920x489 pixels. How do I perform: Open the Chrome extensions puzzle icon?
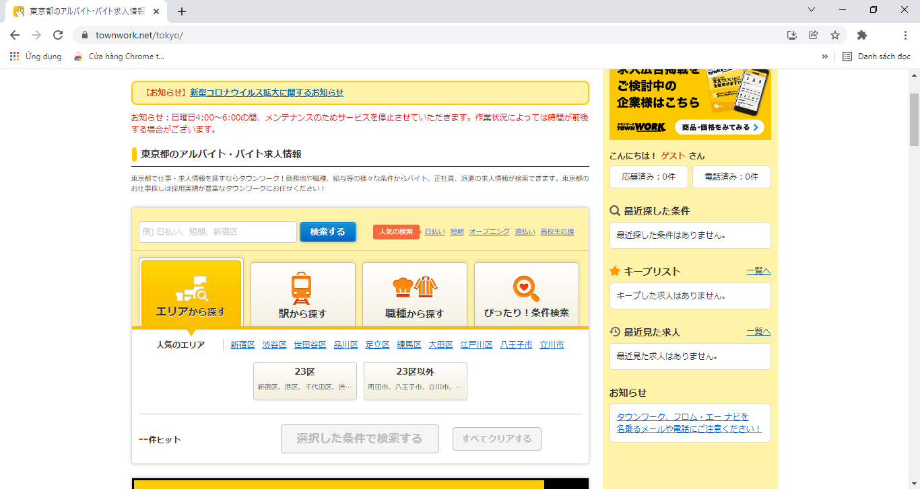tap(862, 35)
